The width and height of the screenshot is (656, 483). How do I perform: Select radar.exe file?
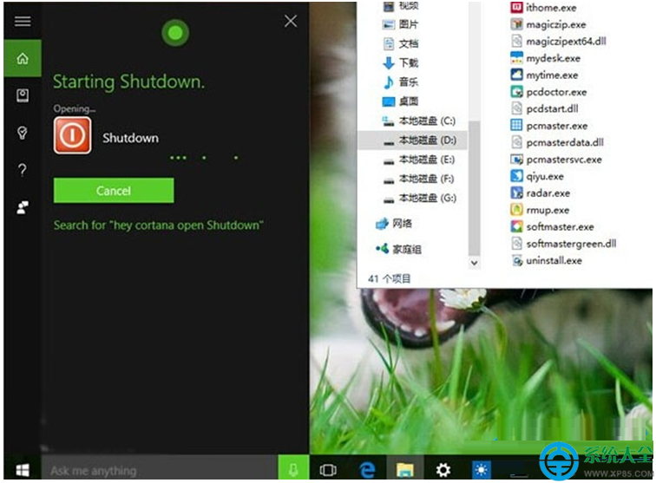coord(541,193)
